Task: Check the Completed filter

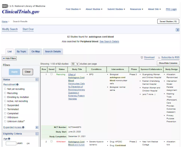Action: click(5, 113)
